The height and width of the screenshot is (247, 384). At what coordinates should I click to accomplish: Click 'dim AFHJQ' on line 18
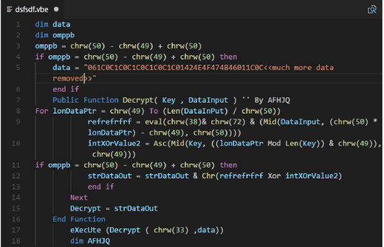point(90,241)
